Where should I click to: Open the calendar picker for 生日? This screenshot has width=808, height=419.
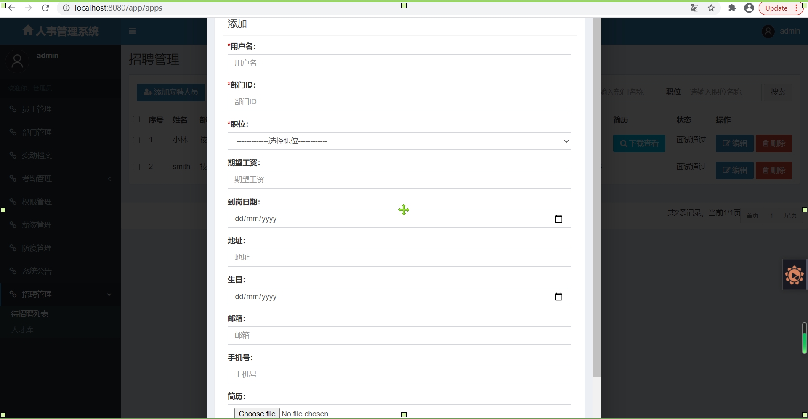[x=558, y=297]
